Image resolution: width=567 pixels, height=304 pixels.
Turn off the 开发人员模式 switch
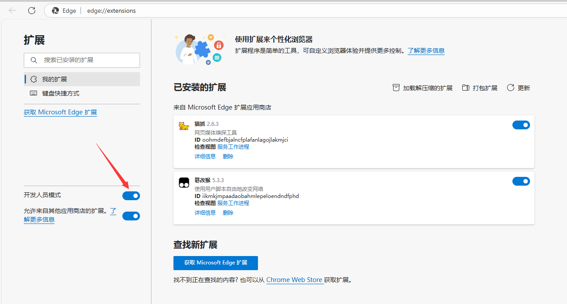coord(131,195)
